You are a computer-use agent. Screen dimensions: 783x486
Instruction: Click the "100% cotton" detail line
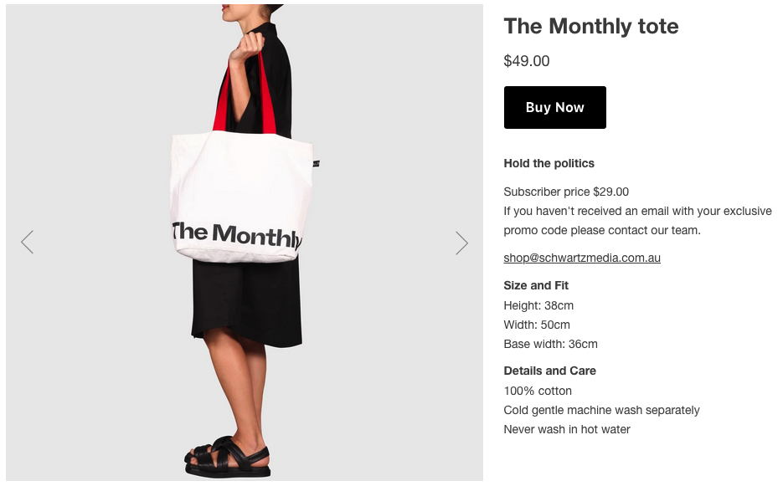click(538, 391)
